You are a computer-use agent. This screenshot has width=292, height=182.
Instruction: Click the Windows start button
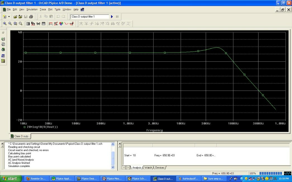11,179
